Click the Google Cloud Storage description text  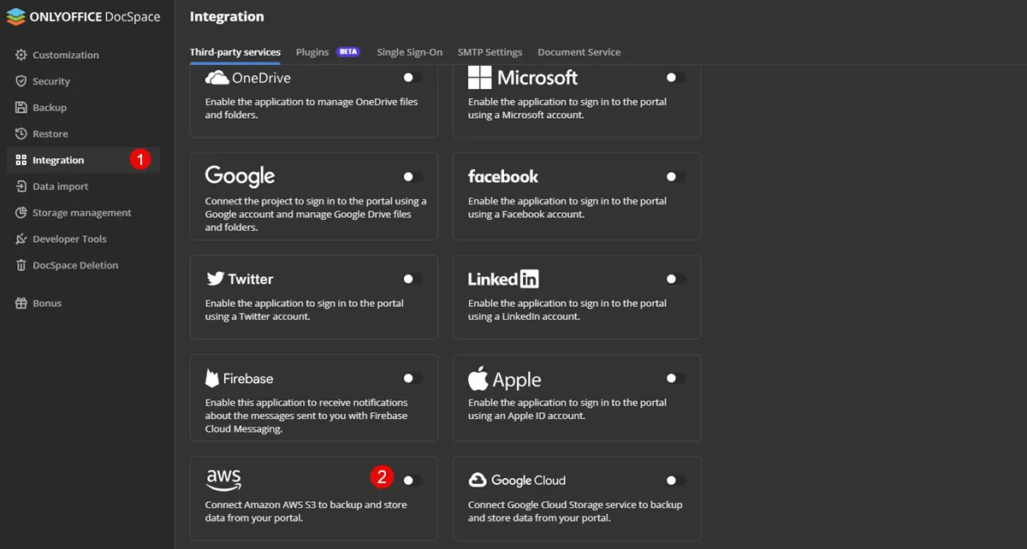(x=575, y=511)
